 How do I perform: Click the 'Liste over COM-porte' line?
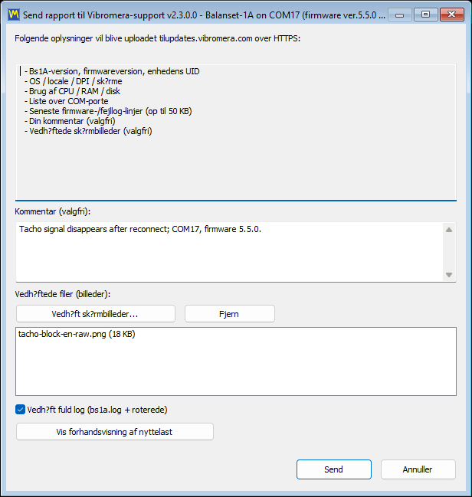point(67,101)
